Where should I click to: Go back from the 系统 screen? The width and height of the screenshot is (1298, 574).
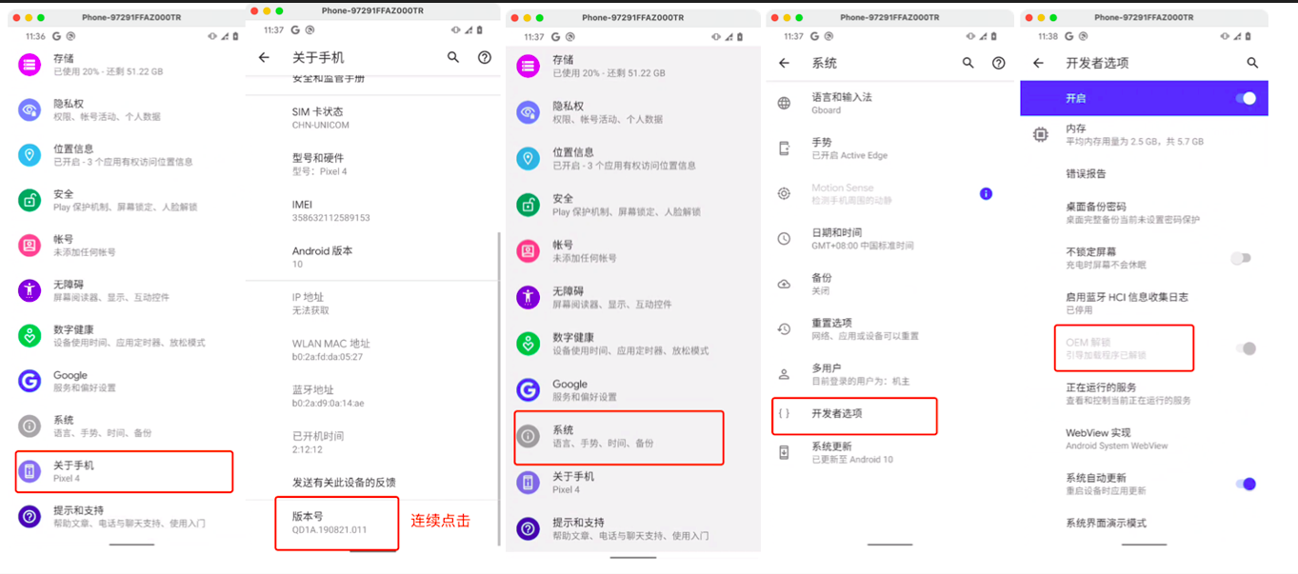click(785, 63)
